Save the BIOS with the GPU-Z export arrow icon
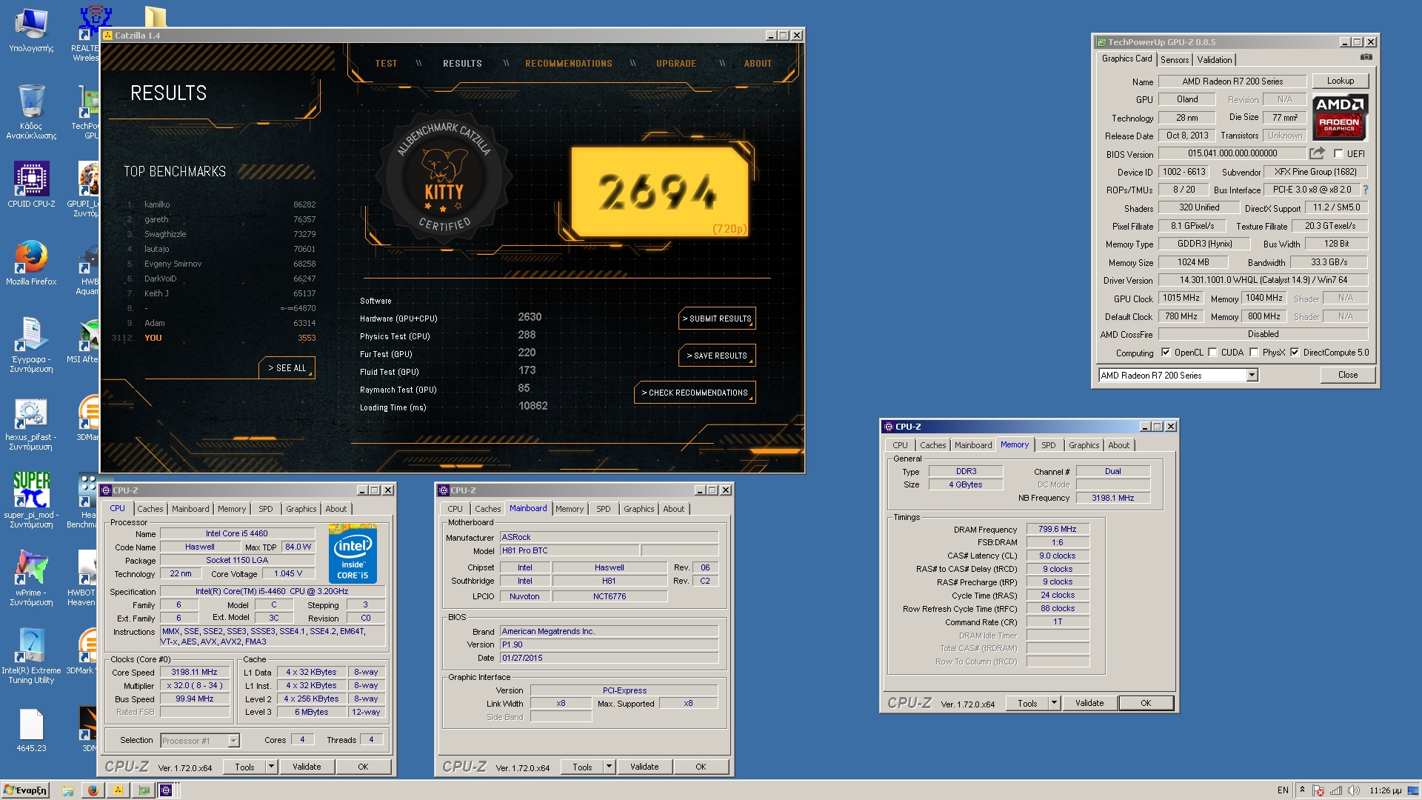Screen dimensions: 1422x800 click(1317, 153)
